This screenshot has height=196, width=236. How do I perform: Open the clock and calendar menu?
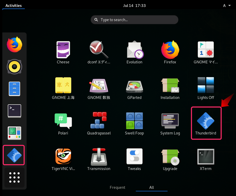pyautogui.click(x=135, y=6)
